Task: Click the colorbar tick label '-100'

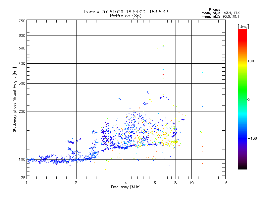Action: pyautogui.click(x=252, y=138)
